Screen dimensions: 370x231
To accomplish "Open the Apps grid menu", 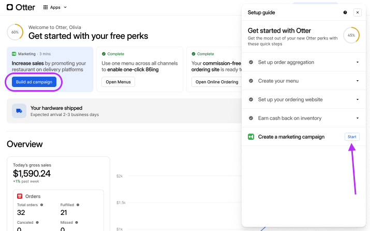I will (55, 7).
